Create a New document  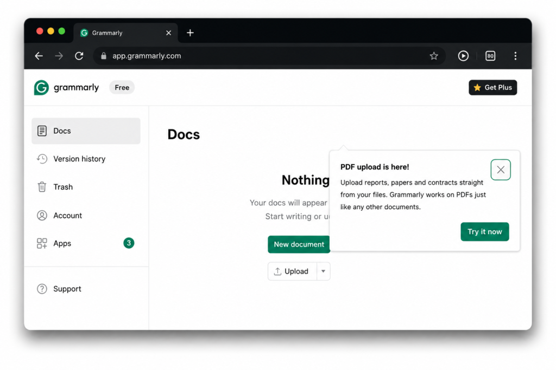[x=299, y=244]
